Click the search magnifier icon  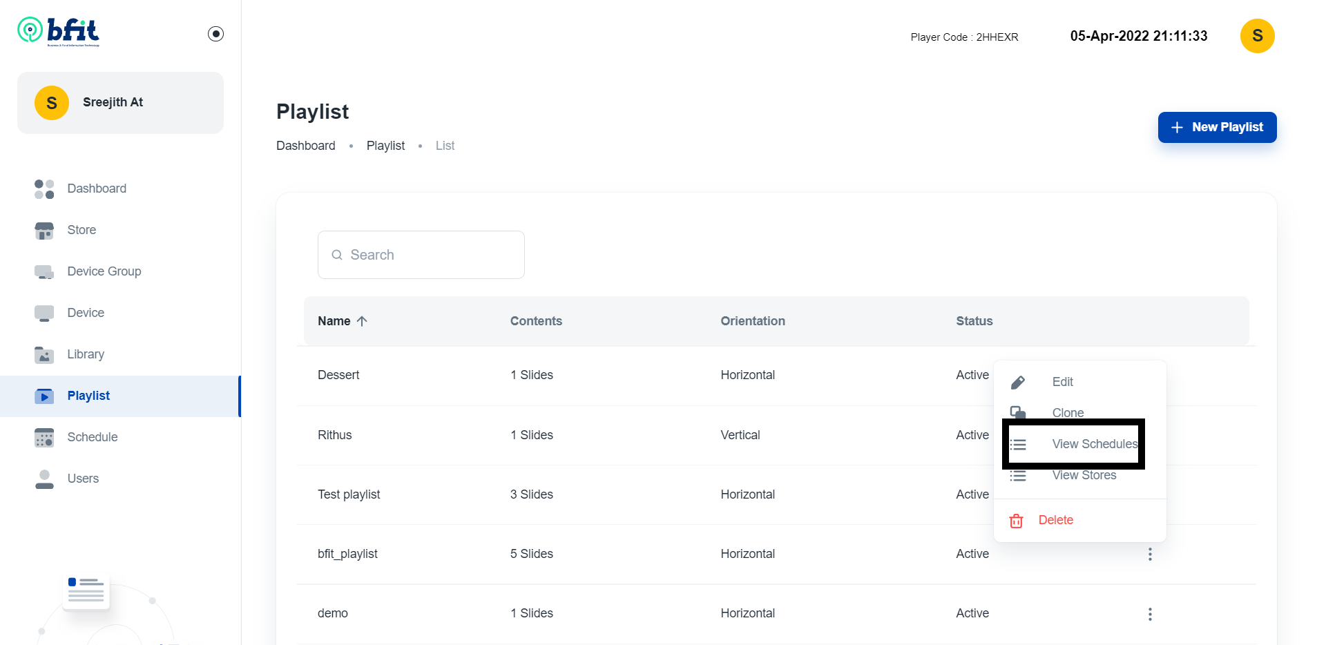pyautogui.click(x=337, y=255)
